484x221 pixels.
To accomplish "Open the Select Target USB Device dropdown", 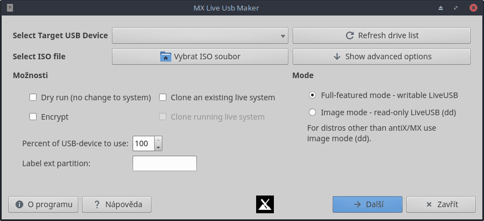I will 200,36.
